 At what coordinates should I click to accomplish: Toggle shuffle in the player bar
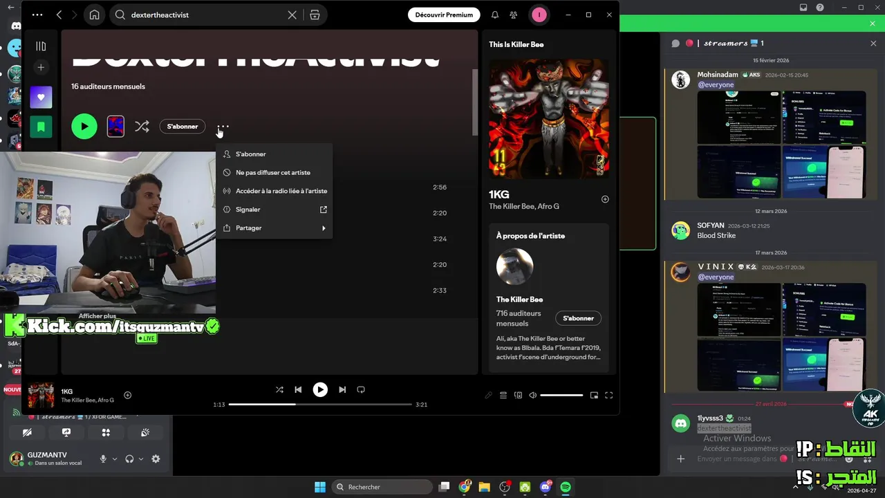click(x=279, y=389)
